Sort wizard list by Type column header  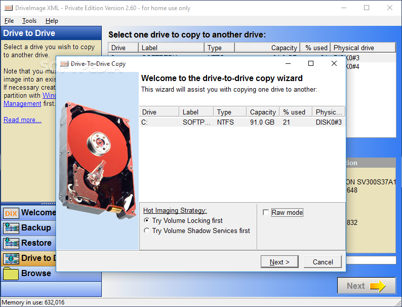pyautogui.click(x=230, y=112)
